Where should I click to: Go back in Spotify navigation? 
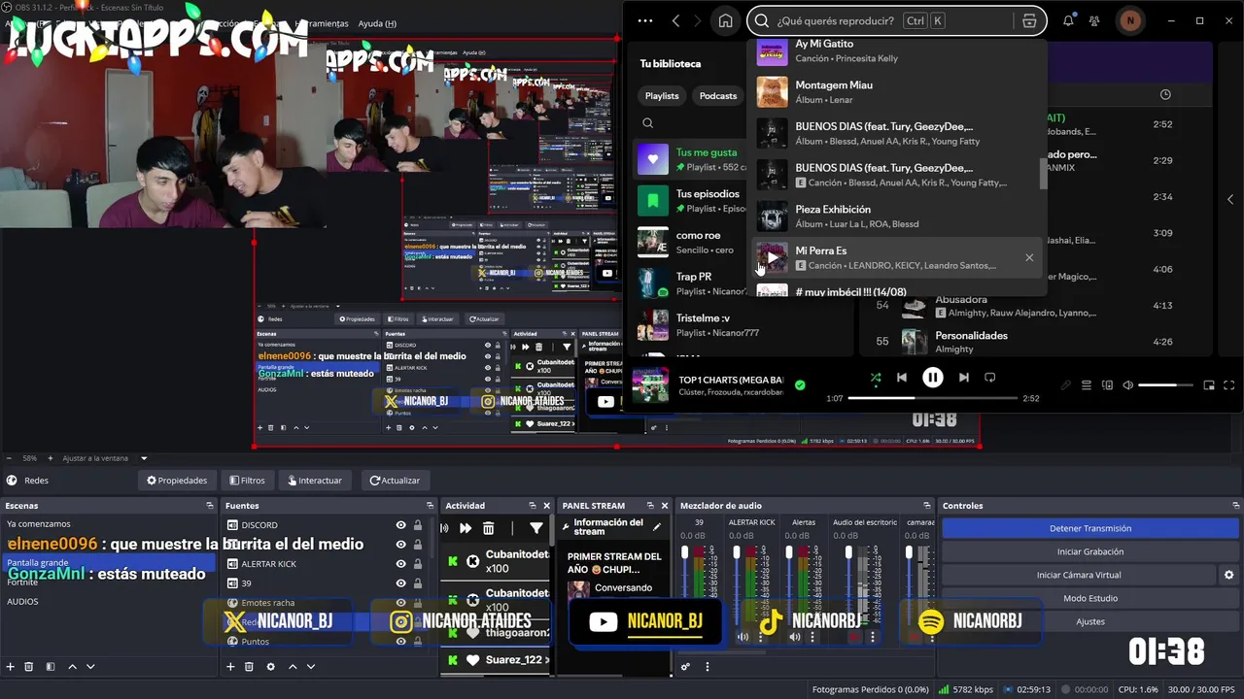click(675, 20)
